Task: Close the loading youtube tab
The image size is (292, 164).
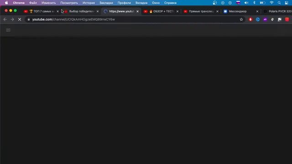Action: tap(137, 11)
